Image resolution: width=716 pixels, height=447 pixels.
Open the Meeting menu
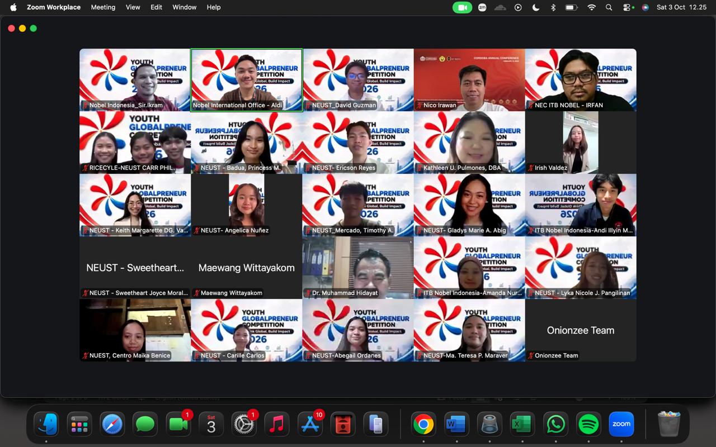103,7
